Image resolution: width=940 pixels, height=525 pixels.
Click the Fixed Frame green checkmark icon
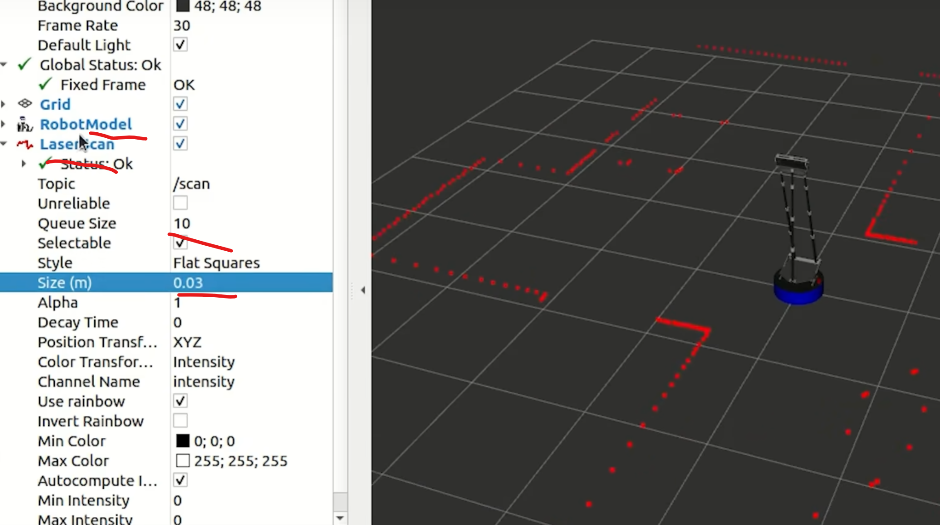(x=45, y=85)
